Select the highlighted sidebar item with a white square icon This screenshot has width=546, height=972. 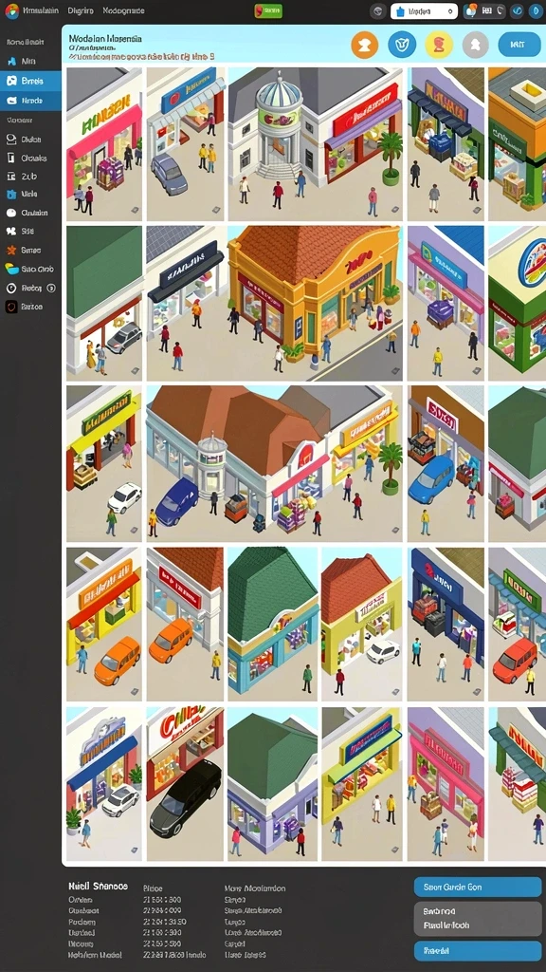tap(31, 81)
